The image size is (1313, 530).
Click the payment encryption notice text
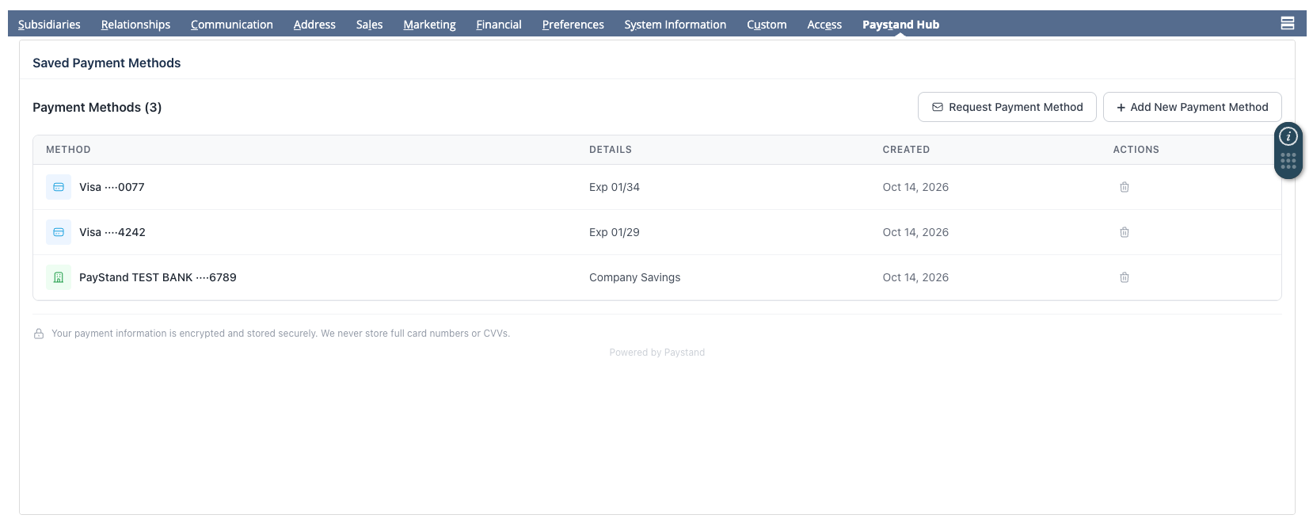click(280, 334)
